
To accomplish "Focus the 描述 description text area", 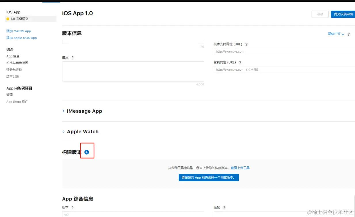I will (x=133, y=71).
